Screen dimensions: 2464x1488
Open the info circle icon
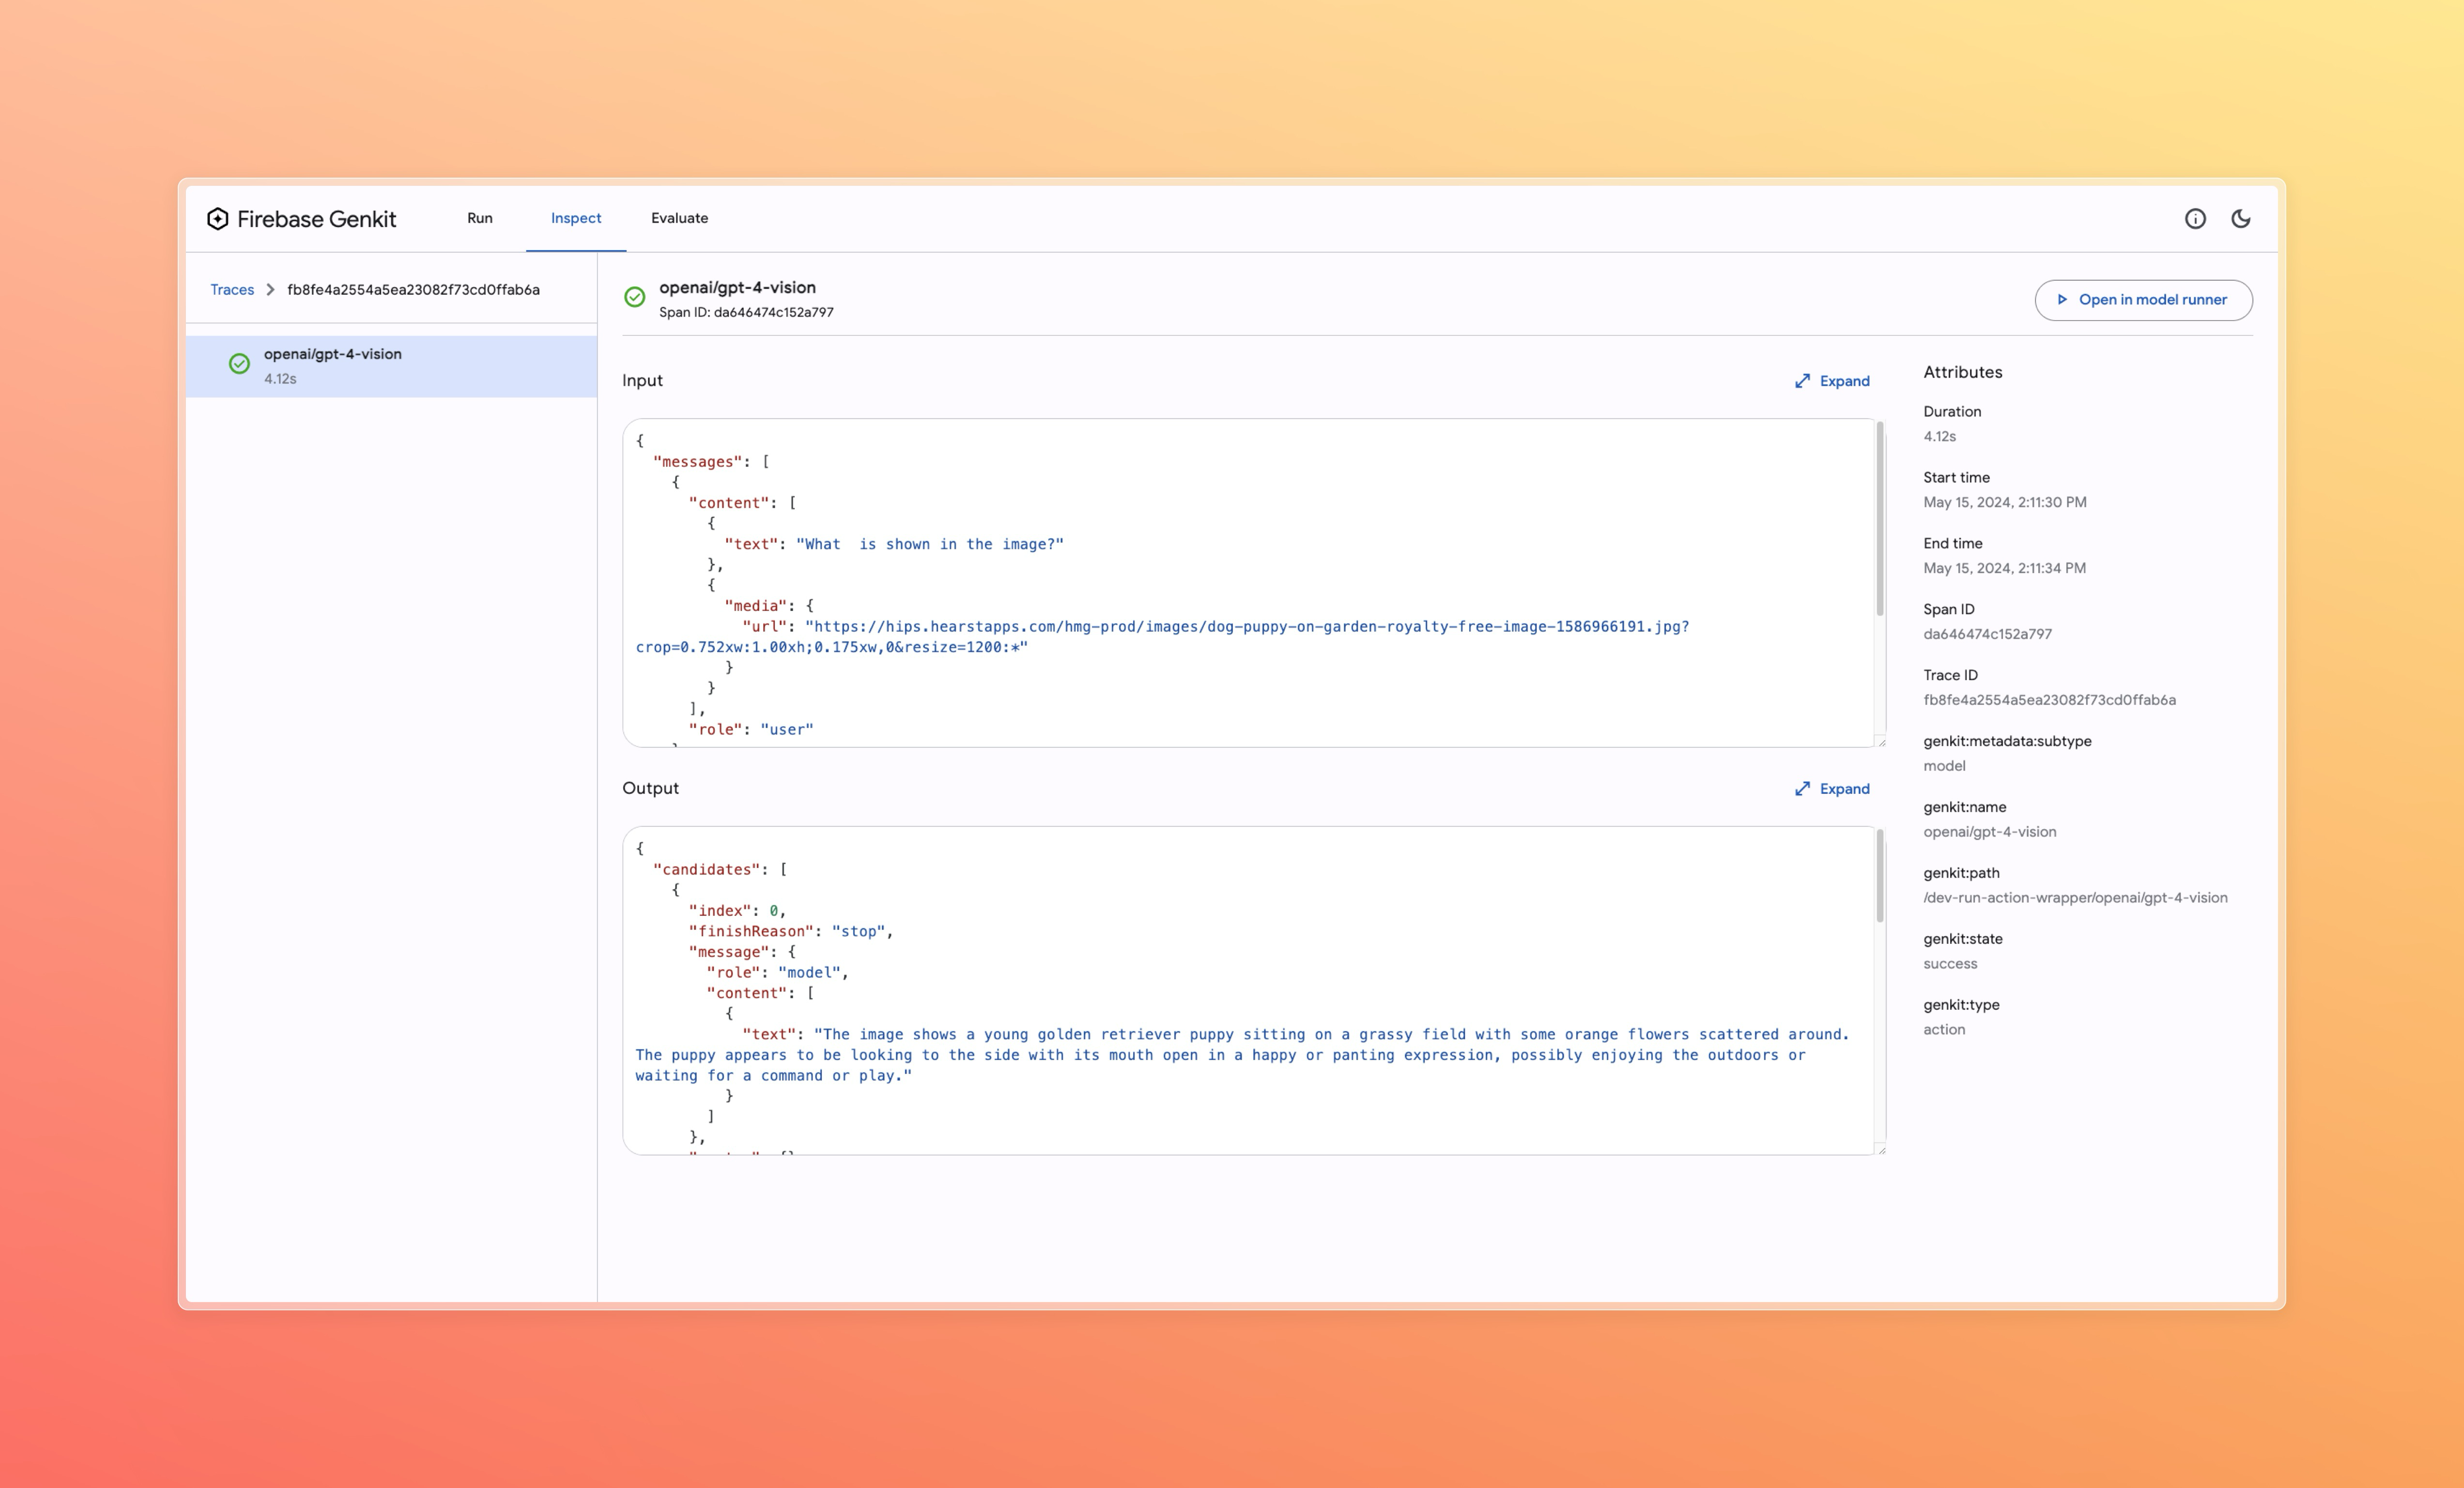click(x=2195, y=219)
